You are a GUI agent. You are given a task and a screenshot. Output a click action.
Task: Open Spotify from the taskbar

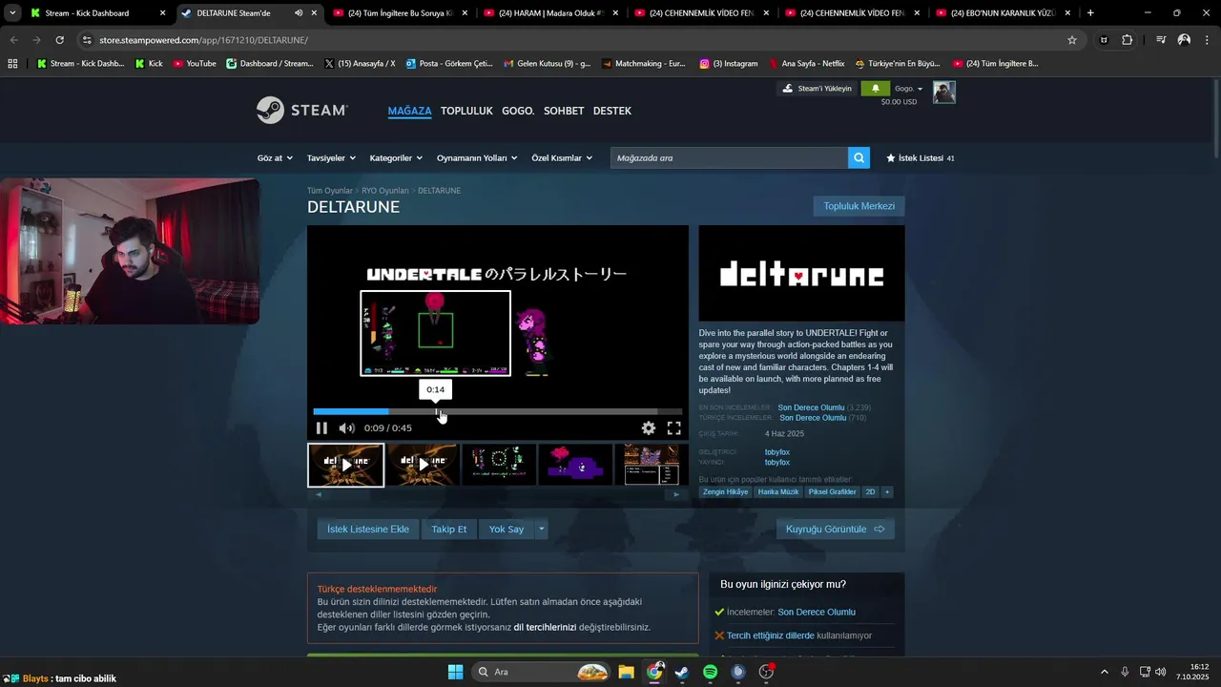710,672
